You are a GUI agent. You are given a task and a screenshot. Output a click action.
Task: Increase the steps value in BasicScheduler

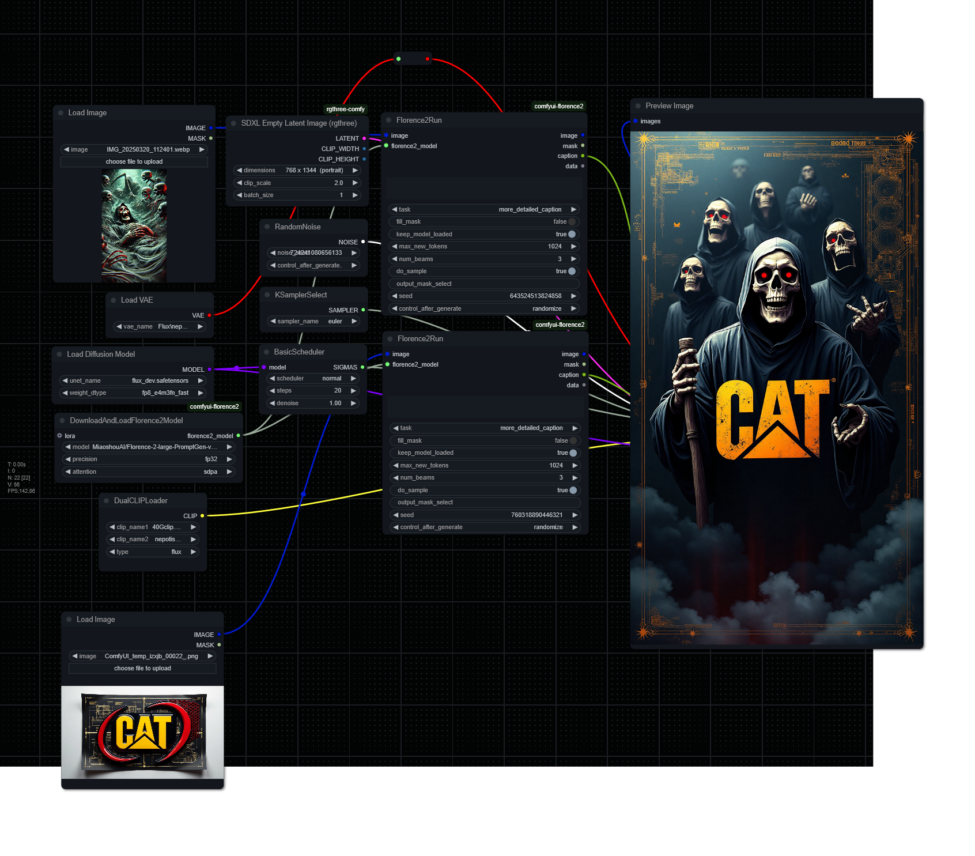[x=353, y=391]
